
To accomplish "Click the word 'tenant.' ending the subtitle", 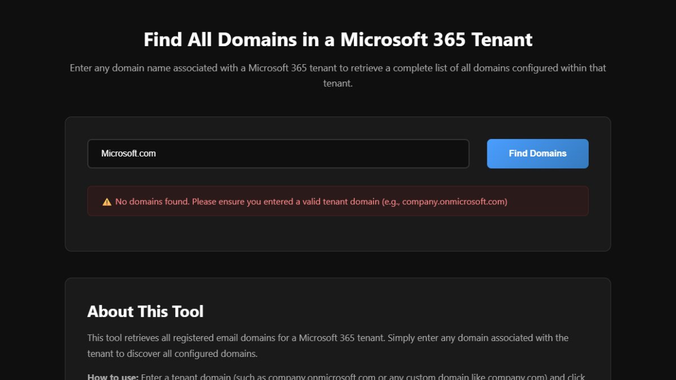I will point(337,83).
